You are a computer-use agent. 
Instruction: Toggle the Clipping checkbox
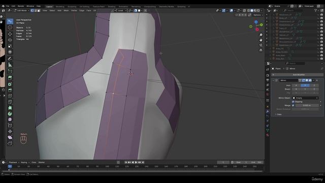[x=293, y=102]
